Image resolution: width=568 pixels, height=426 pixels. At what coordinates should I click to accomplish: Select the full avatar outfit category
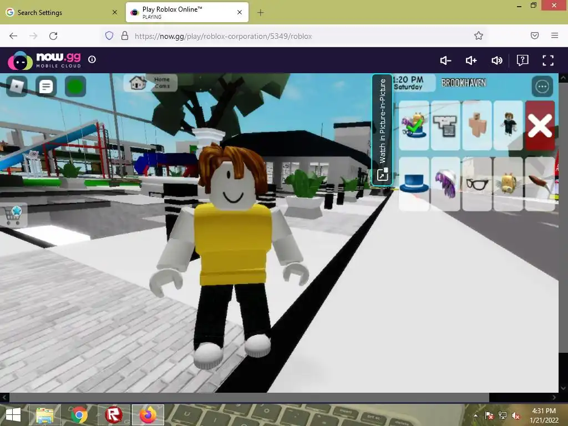coord(508,125)
